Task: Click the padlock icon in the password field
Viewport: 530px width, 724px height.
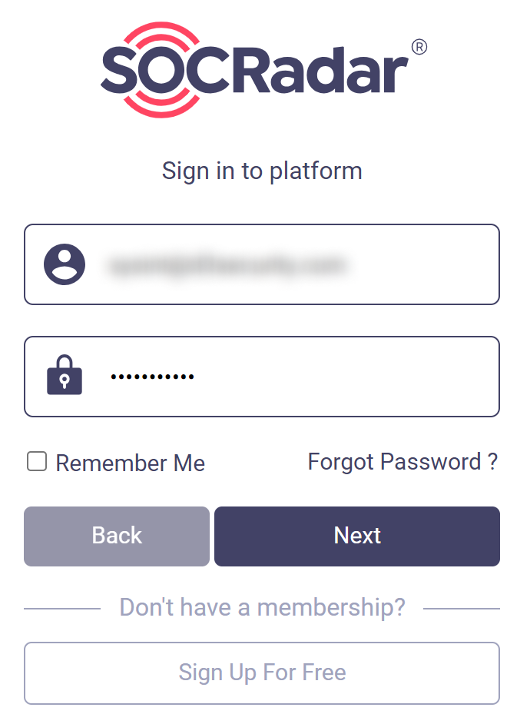Action: pyautogui.click(x=65, y=376)
